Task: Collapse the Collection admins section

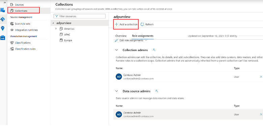Action: [x=117, y=50]
